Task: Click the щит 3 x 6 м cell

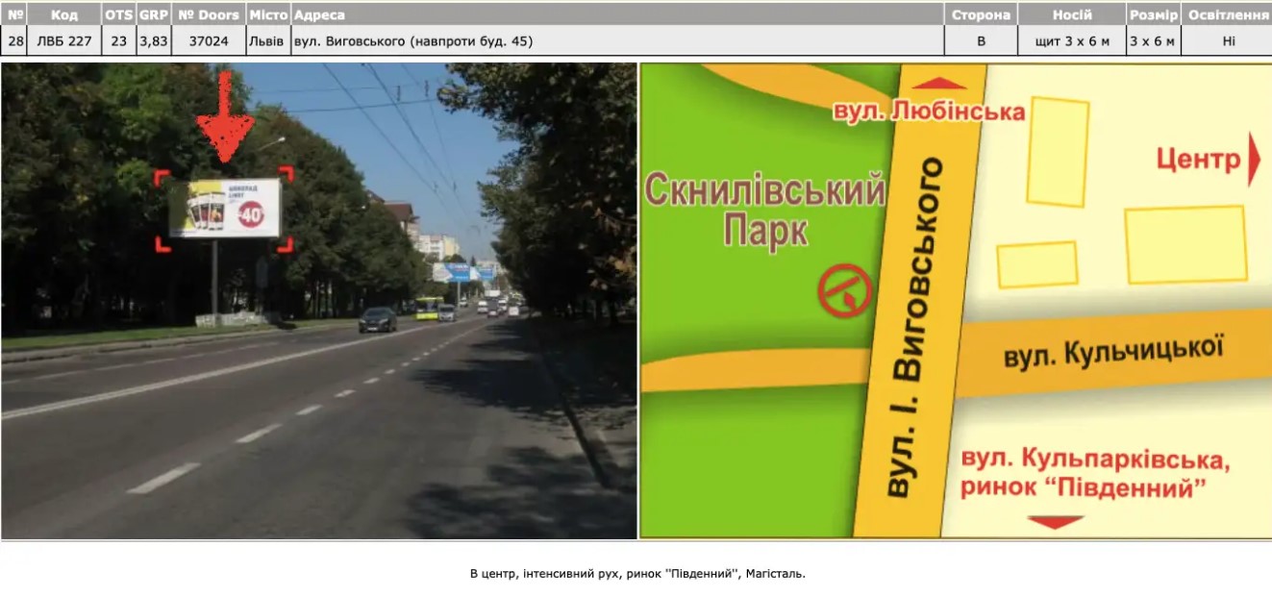Action: 1070,41
